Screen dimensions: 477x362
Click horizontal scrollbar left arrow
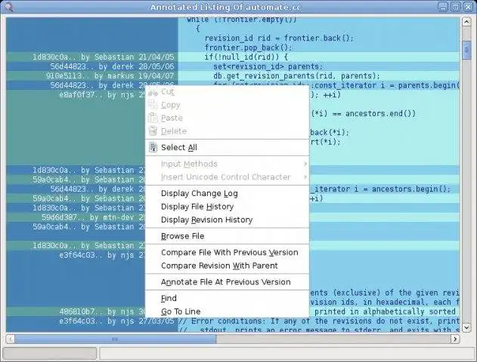click(x=11, y=339)
